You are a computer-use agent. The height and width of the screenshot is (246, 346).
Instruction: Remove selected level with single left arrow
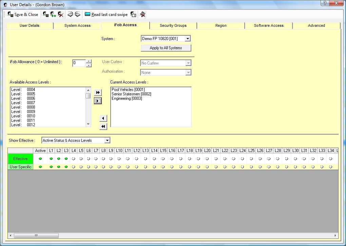103,118
